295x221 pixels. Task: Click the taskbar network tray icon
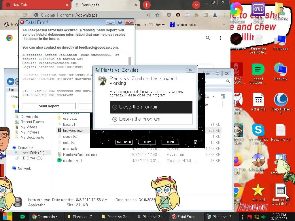click(257, 217)
